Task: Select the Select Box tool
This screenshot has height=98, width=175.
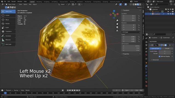Action: (x=8, y=11)
